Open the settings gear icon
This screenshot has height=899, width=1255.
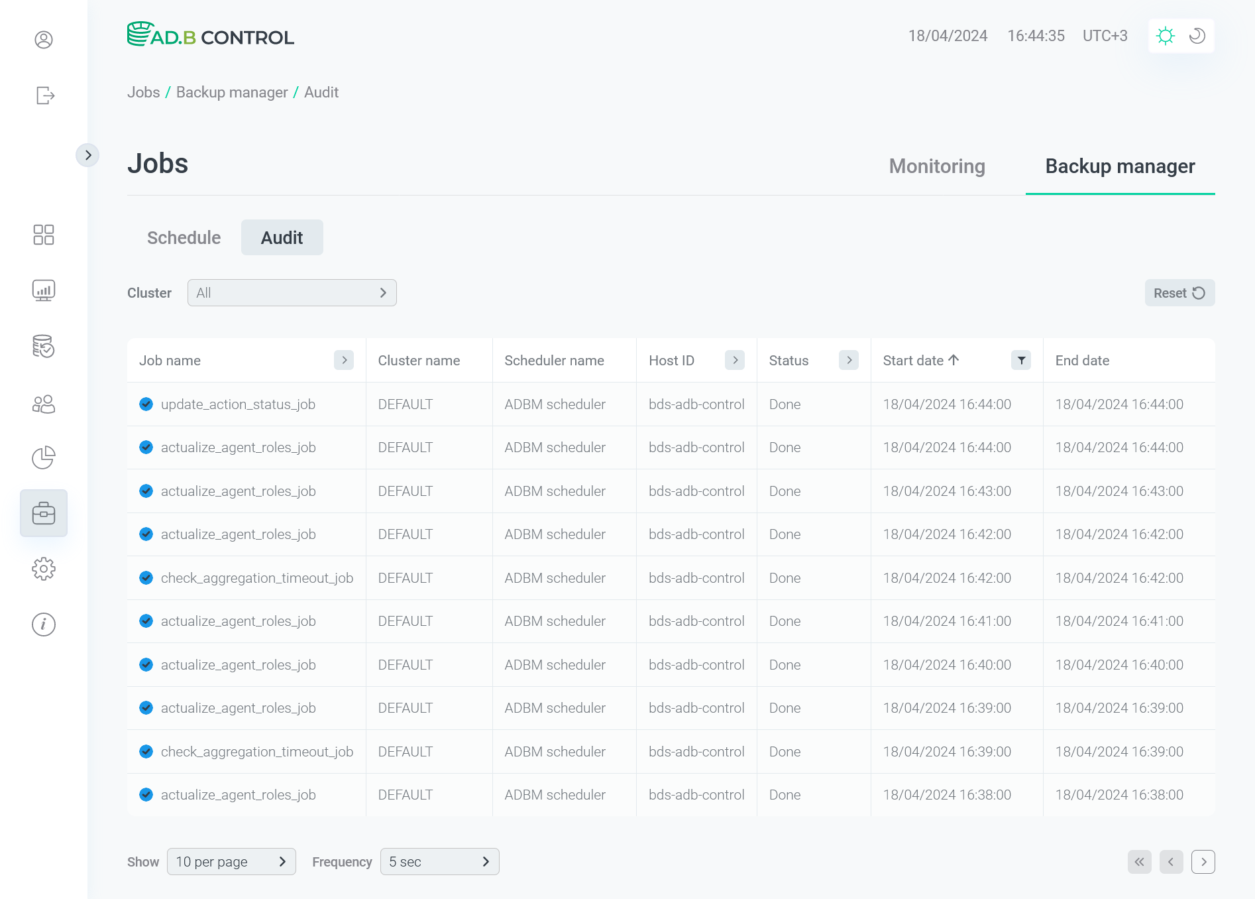(44, 568)
